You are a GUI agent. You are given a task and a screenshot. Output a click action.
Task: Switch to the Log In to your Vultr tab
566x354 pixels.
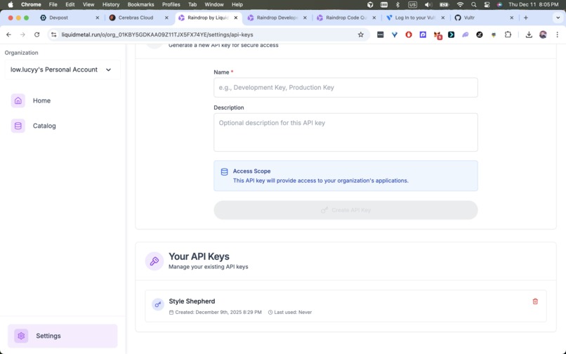pos(415,18)
